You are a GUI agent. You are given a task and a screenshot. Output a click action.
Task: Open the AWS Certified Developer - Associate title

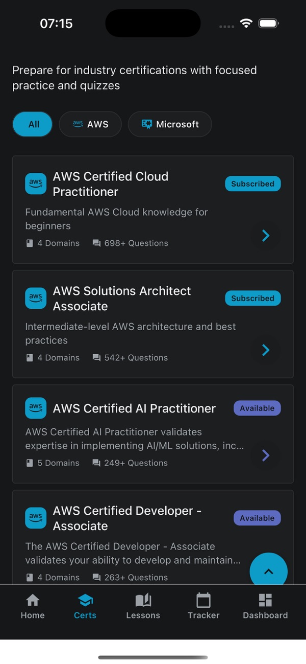coord(127,518)
